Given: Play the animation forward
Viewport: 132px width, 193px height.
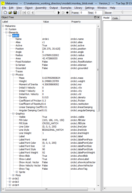Looking at the screenshot, I should click(59, 13).
